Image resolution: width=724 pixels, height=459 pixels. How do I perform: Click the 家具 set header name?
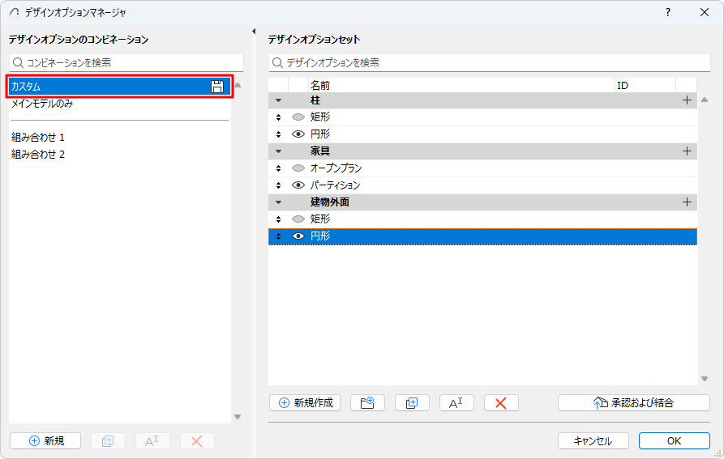(x=320, y=151)
